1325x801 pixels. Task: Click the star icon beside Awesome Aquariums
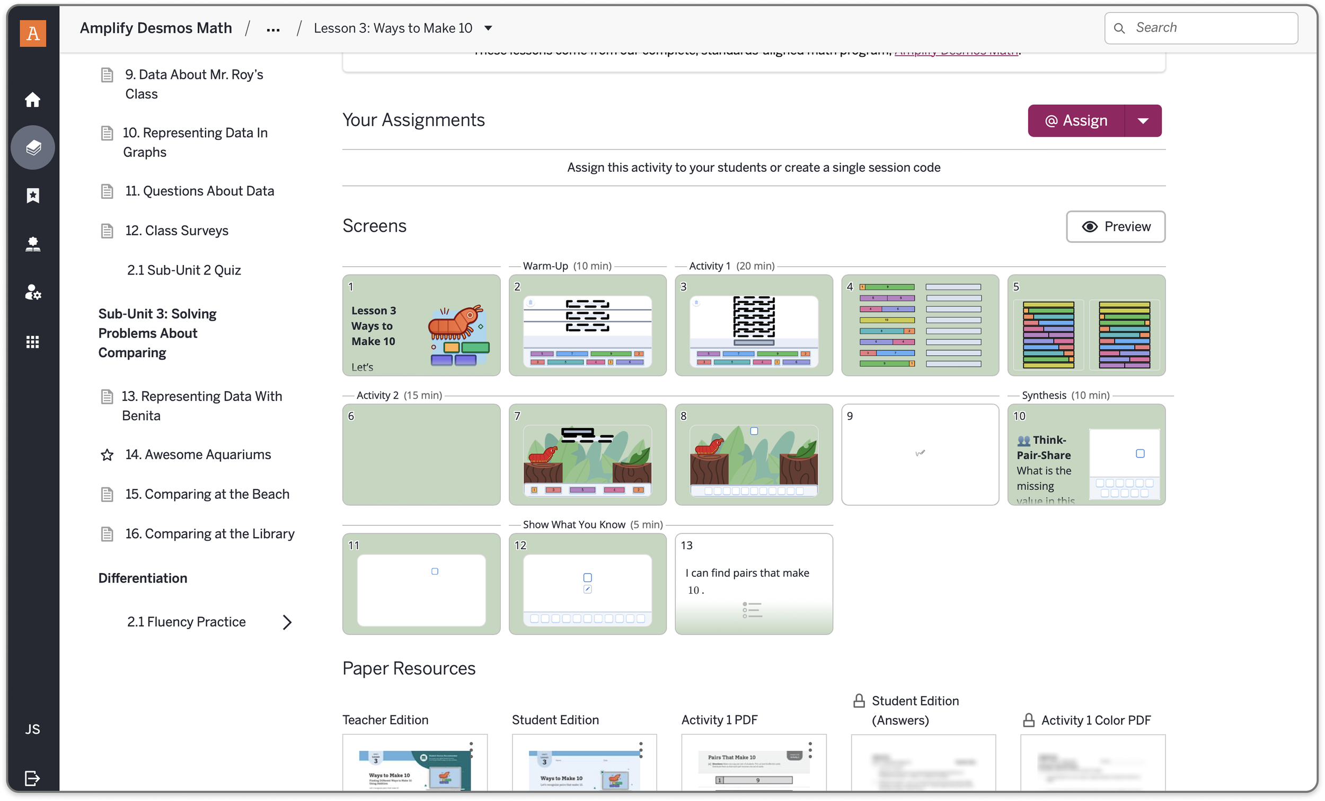107,455
